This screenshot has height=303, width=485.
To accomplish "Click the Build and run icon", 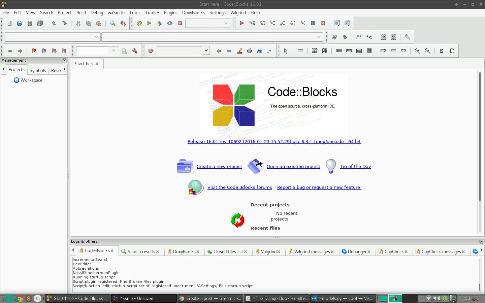I will (x=160, y=23).
